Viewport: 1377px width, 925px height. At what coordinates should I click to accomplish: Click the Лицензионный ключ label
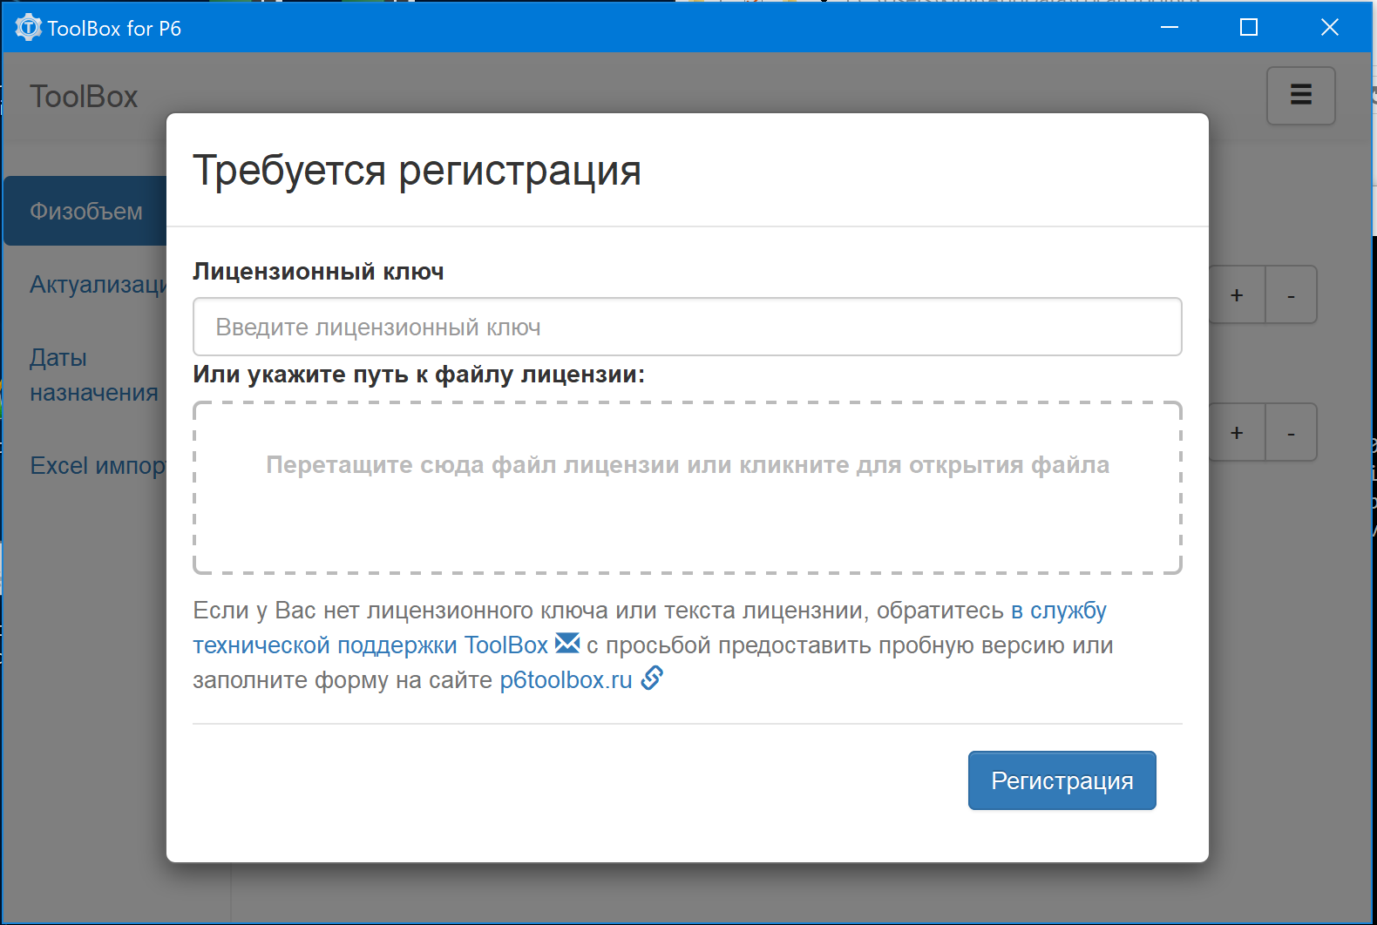[x=318, y=272]
